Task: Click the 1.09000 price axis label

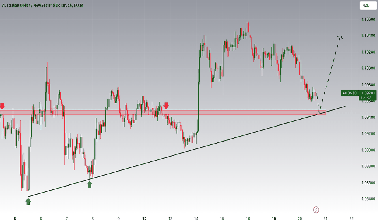Action: (368, 150)
